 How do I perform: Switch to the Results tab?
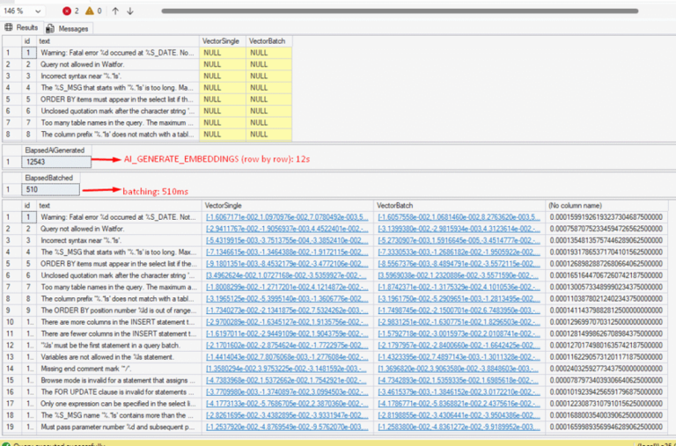pos(22,27)
